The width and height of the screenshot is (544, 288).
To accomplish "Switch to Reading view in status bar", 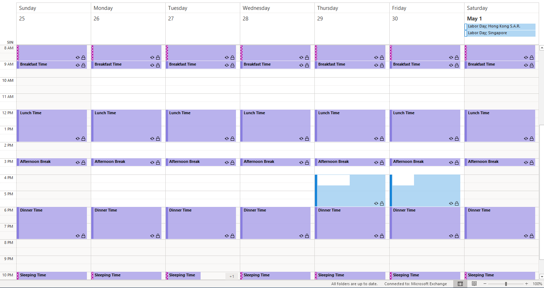I will (x=474, y=284).
